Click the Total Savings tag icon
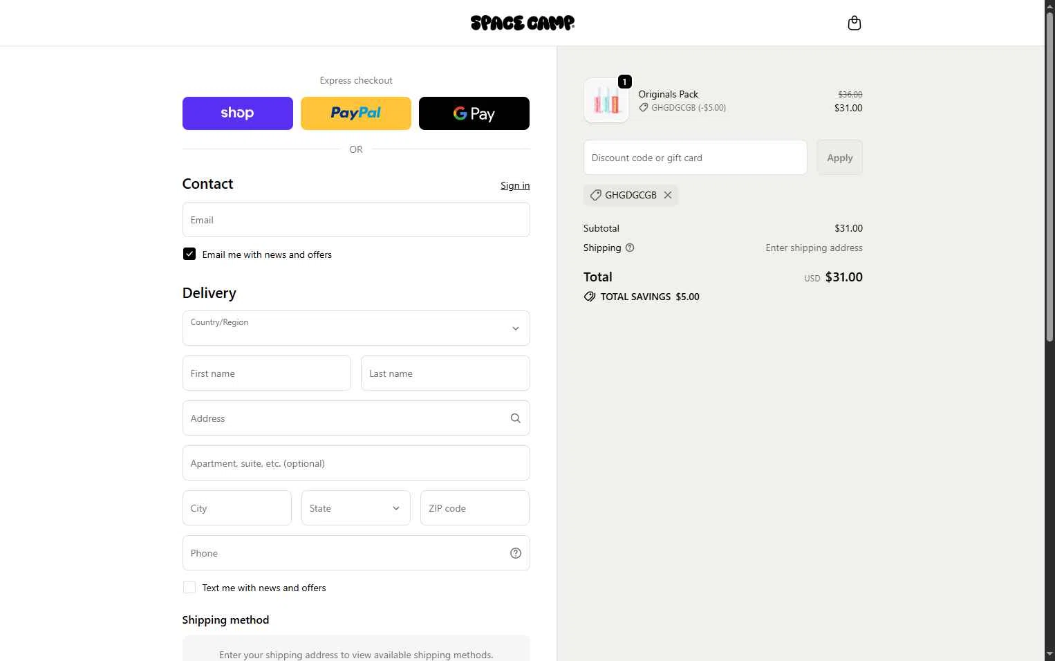This screenshot has height=661, width=1055. tap(590, 297)
